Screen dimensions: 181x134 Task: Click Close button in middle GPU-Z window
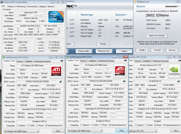coord(122,130)
